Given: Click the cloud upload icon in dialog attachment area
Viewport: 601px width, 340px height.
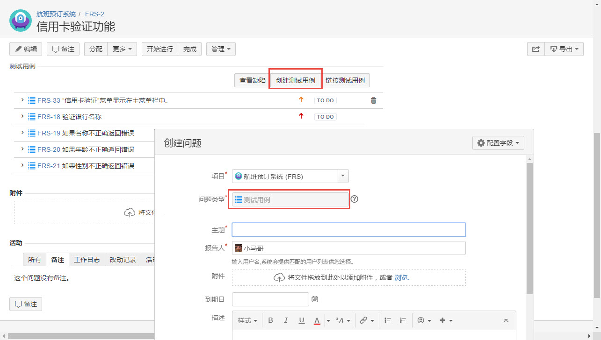Looking at the screenshot, I should pos(279,277).
